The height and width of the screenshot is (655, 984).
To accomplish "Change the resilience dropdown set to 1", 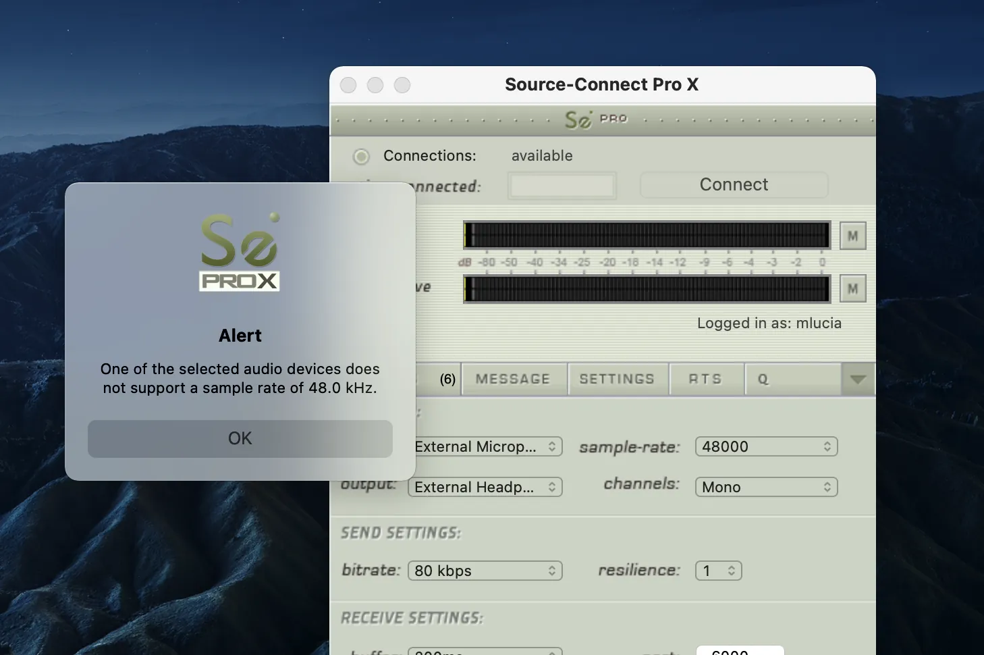I will click(x=719, y=571).
